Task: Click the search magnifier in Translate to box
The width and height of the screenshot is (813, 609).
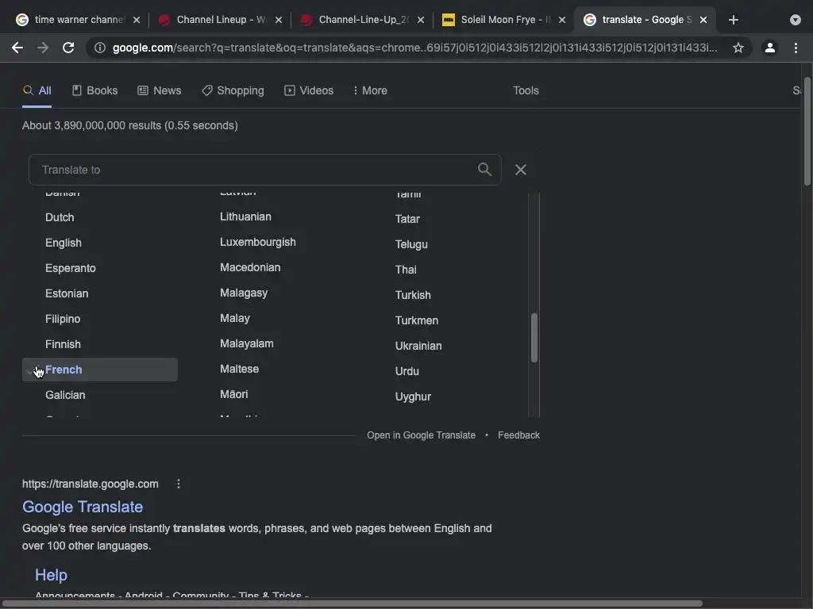Action: tap(484, 169)
